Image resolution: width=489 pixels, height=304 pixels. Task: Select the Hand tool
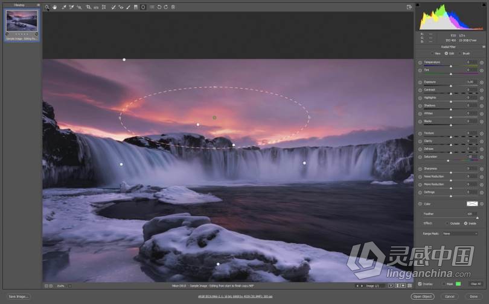[x=54, y=7]
